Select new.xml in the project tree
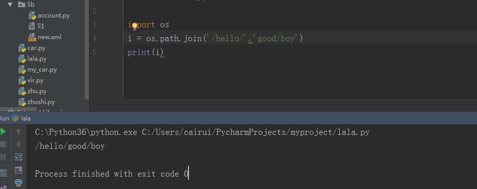 point(50,37)
